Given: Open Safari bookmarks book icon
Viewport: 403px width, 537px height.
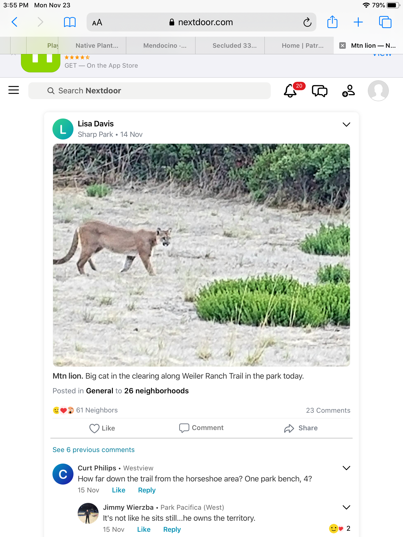Looking at the screenshot, I should click(70, 22).
